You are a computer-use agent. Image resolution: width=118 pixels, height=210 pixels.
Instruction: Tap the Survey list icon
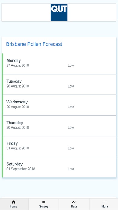click(x=44, y=202)
